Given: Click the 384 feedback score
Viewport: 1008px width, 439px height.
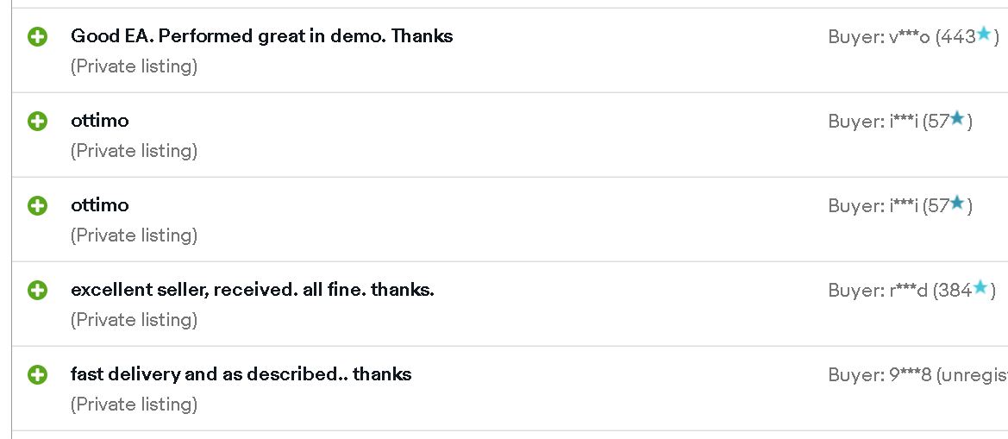Looking at the screenshot, I should coord(955,291).
